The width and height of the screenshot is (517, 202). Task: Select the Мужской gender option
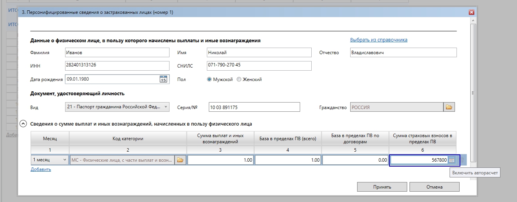[x=210, y=79]
